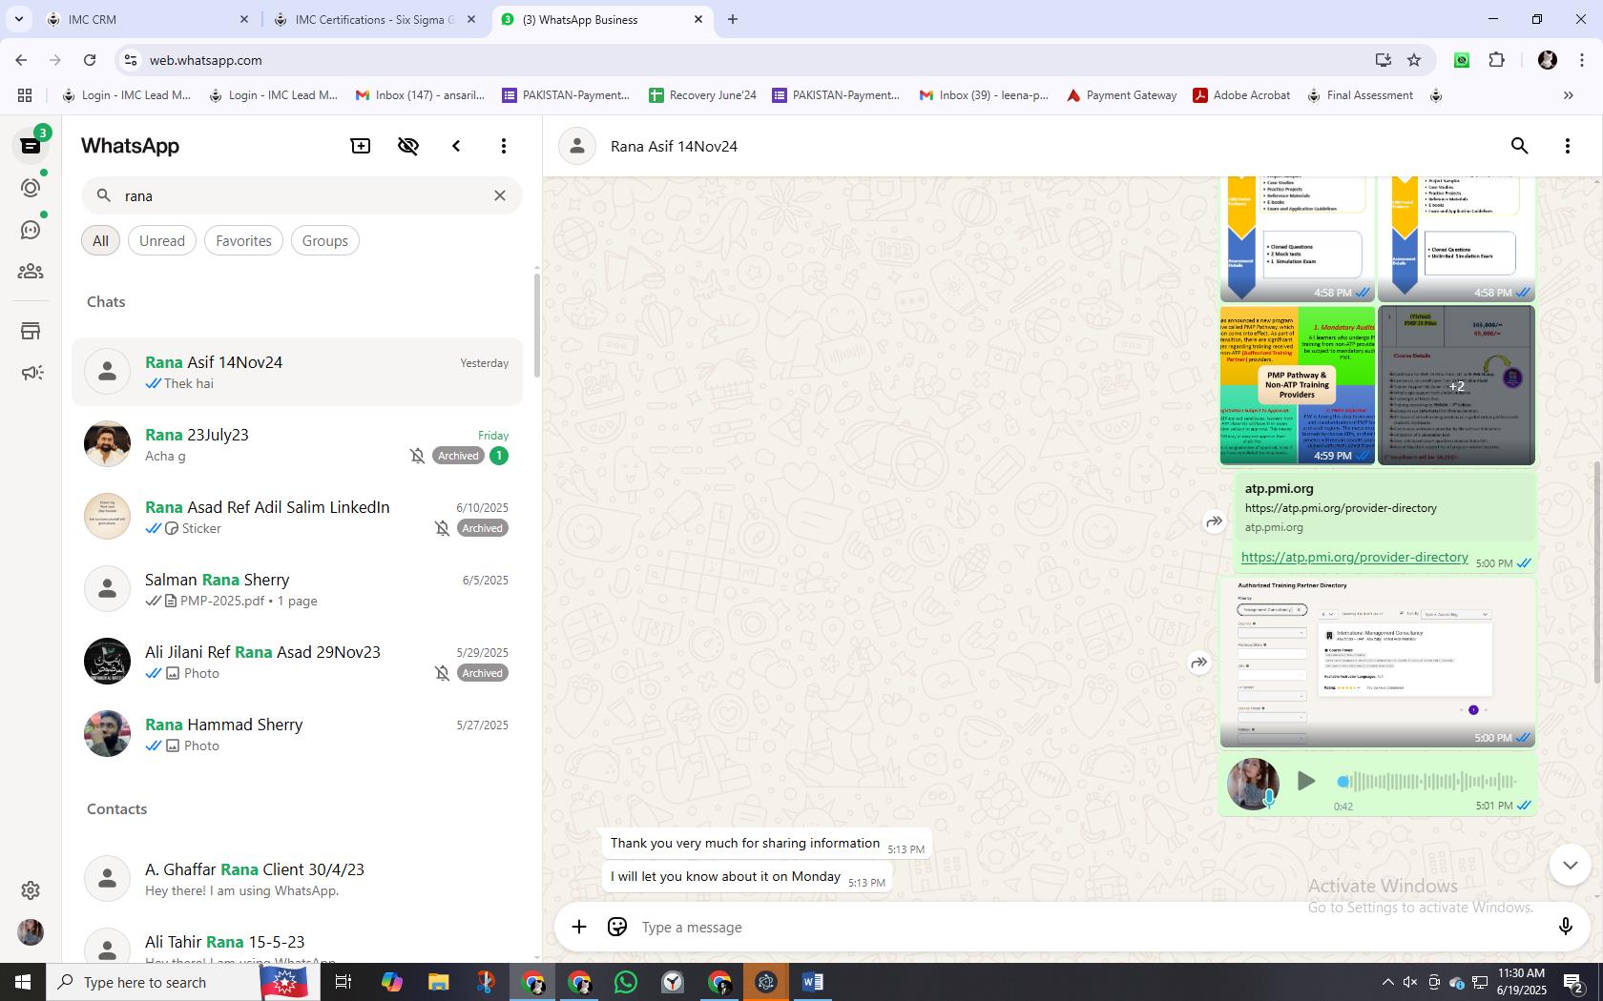Open the atp.pmi.org provider-directory link
Viewport: 1603px width, 1001px height.
pos(1354,557)
